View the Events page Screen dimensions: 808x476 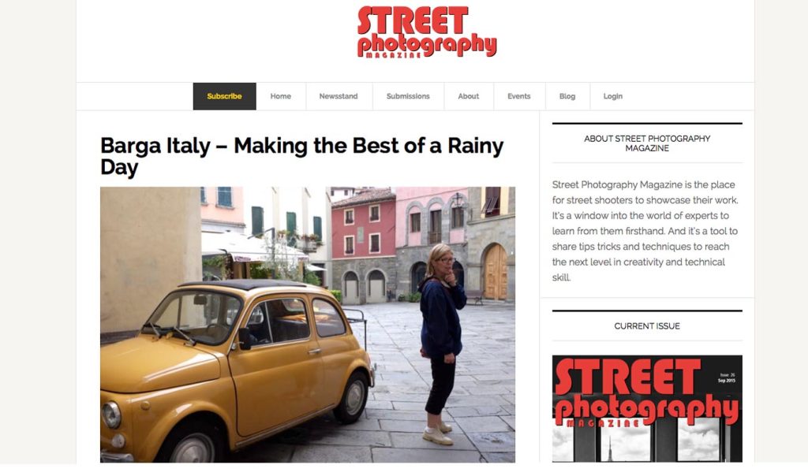(519, 96)
